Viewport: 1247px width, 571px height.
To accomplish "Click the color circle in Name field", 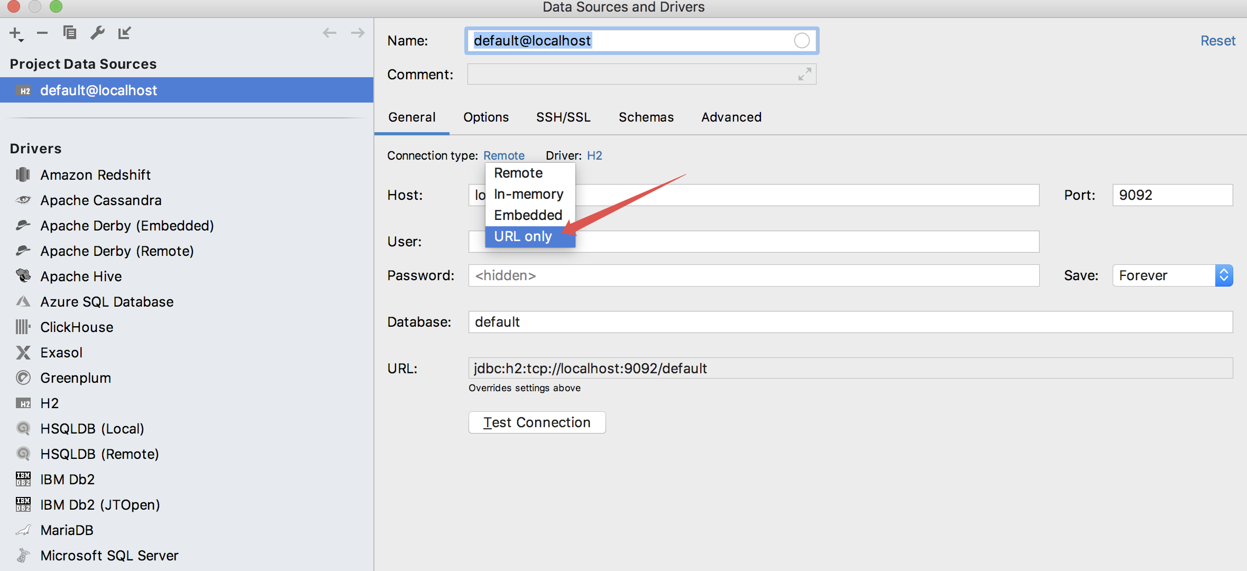I will pos(802,41).
